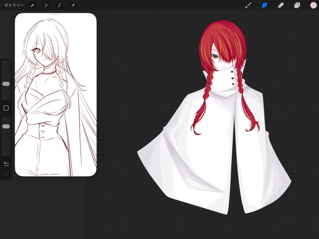Open the Layers panel

tap(297, 5)
